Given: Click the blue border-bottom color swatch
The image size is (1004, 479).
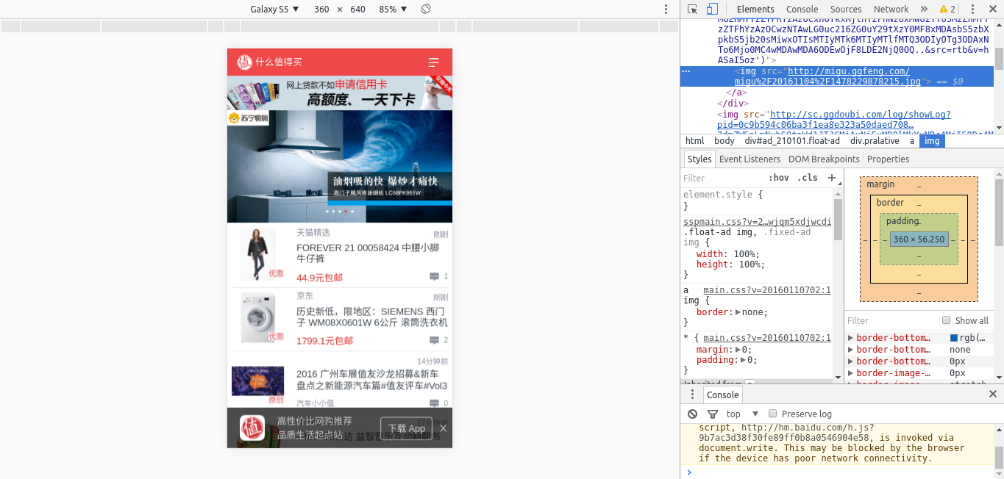Looking at the screenshot, I should tap(954, 338).
